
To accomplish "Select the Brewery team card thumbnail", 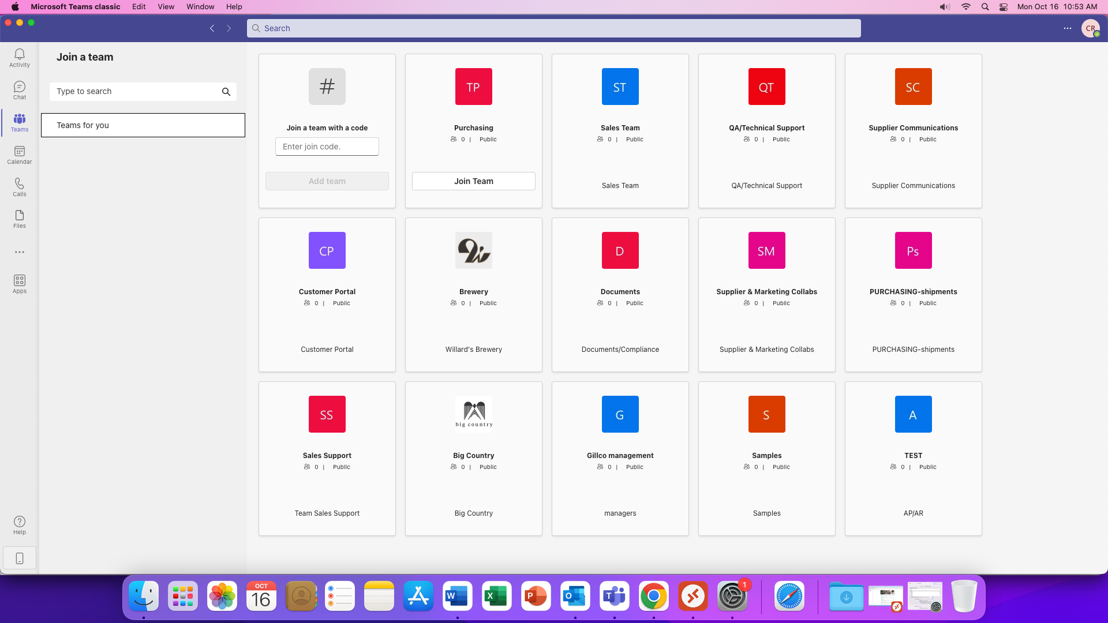I will pyautogui.click(x=473, y=250).
